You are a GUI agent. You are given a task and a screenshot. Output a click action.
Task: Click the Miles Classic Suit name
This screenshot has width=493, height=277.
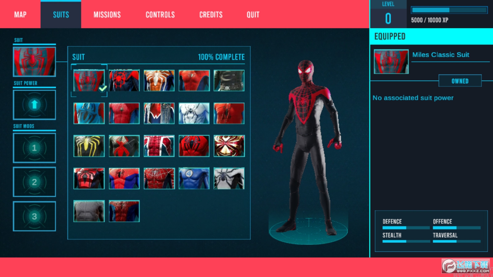click(441, 55)
